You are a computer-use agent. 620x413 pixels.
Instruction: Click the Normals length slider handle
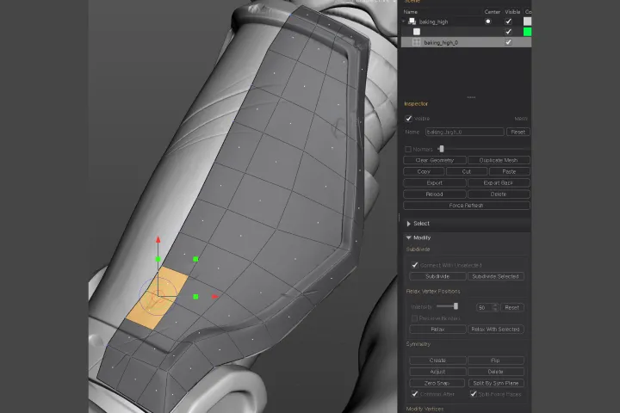tap(441, 149)
